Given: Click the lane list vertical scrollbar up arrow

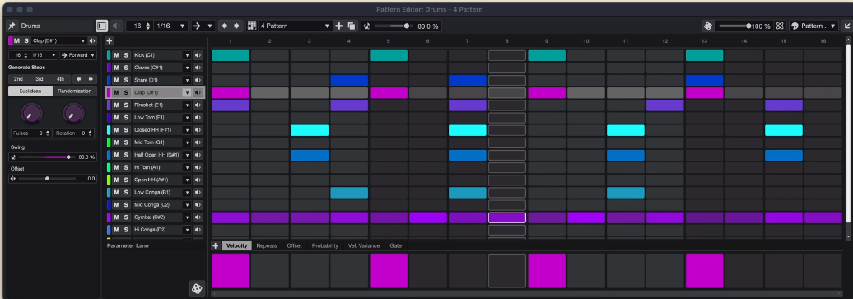Looking at the screenshot, I should (x=848, y=40).
